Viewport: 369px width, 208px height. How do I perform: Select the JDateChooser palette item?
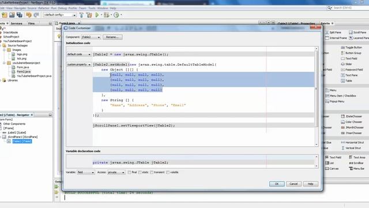tap(351, 116)
